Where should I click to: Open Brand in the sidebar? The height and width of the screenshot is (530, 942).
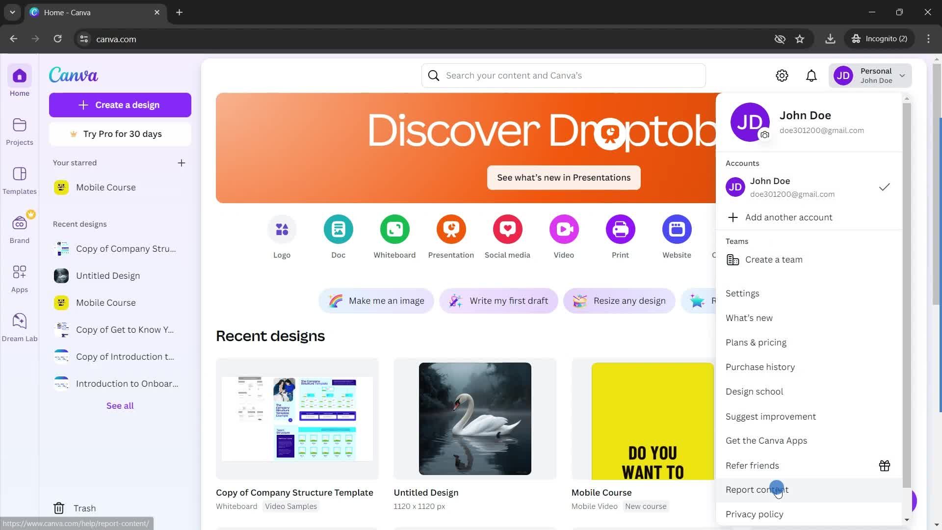coord(20,230)
